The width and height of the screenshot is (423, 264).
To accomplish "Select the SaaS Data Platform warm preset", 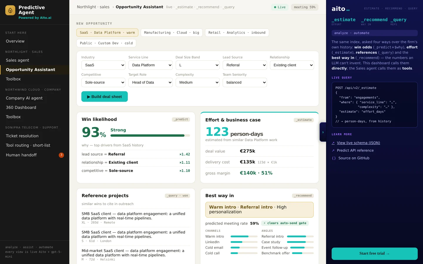I will tap(107, 33).
